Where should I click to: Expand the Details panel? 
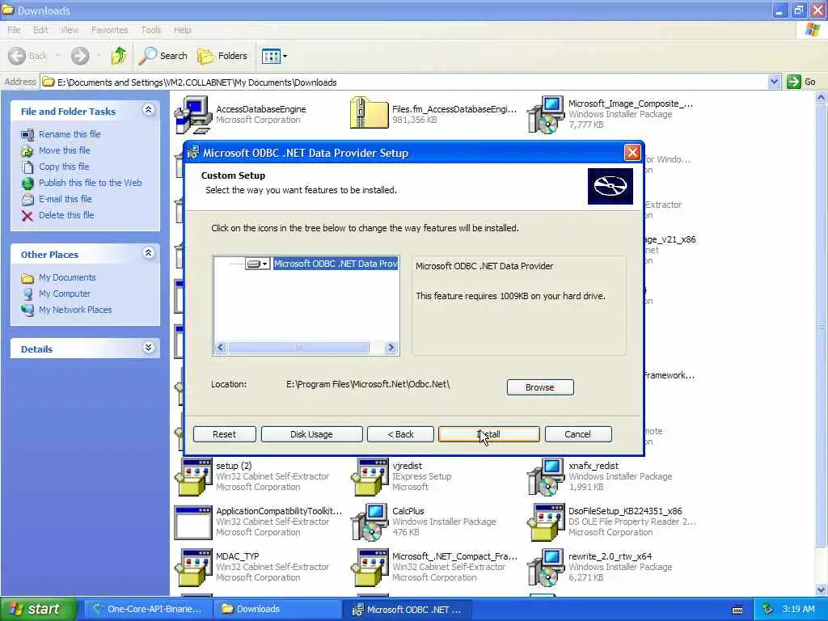149,348
